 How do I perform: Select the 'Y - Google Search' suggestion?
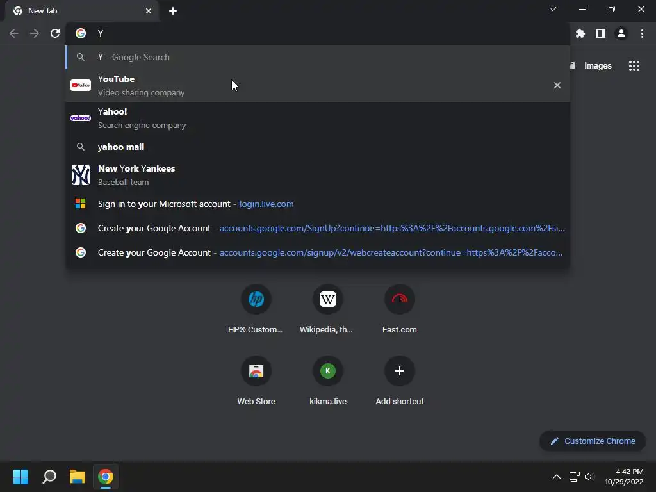[x=318, y=57]
